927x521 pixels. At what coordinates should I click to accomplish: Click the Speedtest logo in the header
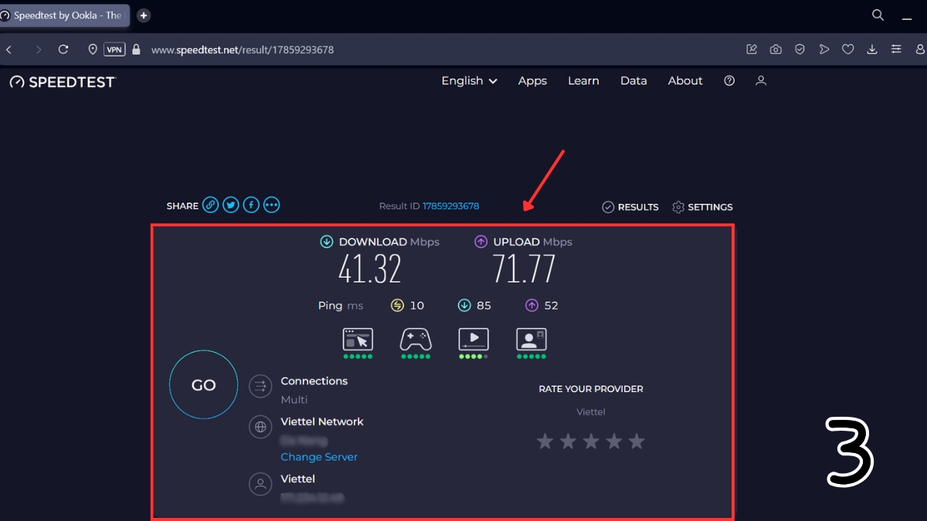click(63, 82)
